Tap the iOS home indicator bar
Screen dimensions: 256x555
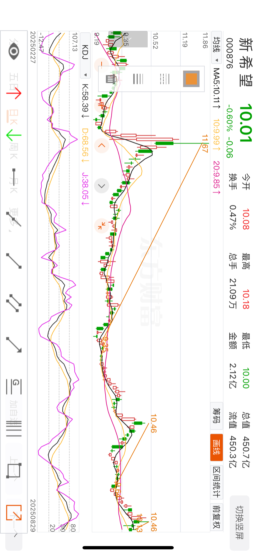point(128,548)
